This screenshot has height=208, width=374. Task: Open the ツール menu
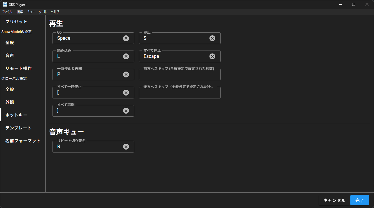(x=42, y=12)
